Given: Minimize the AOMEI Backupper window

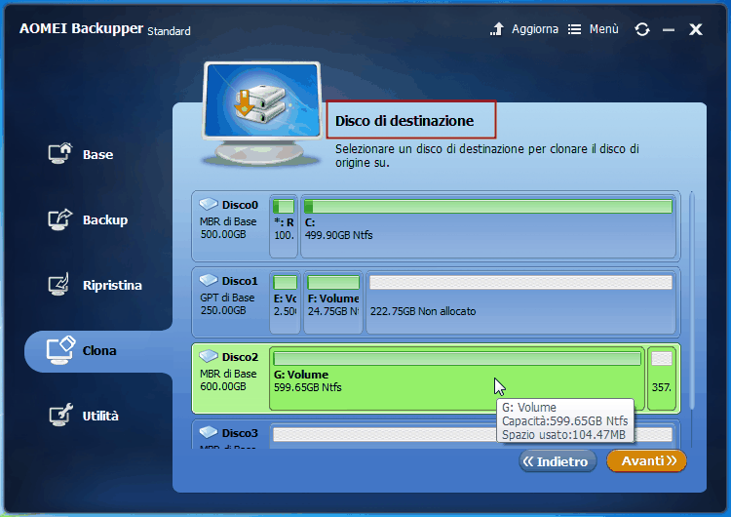Looking at the screenshot, I should point(669,30).
